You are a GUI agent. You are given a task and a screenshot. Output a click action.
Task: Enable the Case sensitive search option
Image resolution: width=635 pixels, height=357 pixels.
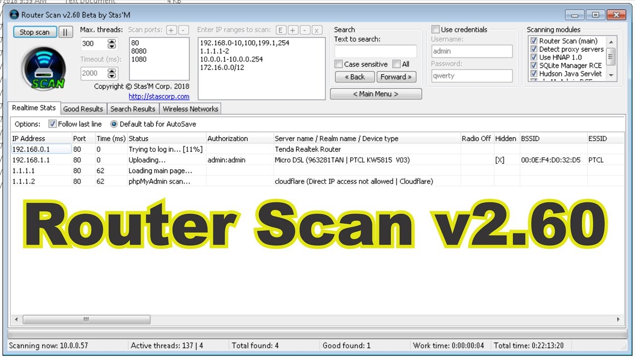(339, 64)
